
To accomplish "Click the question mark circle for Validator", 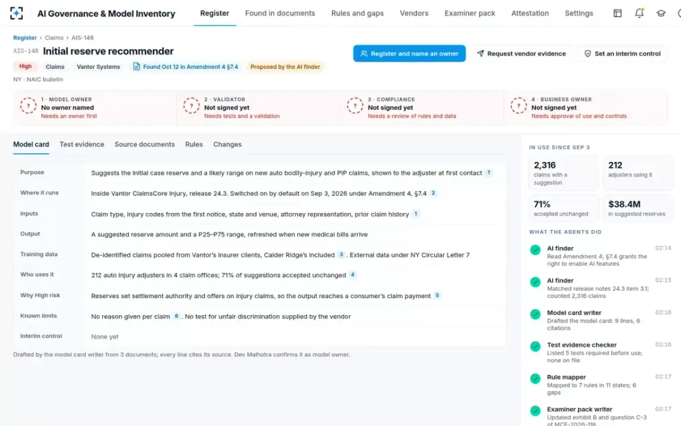I will [192, 106].
